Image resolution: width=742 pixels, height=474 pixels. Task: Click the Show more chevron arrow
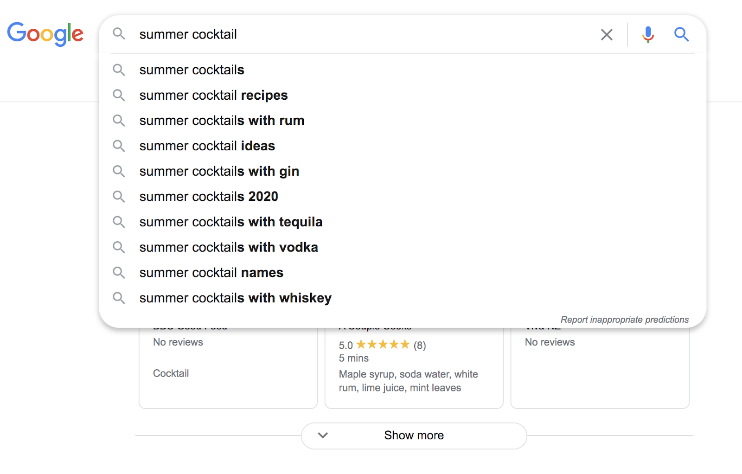(323, 436)
